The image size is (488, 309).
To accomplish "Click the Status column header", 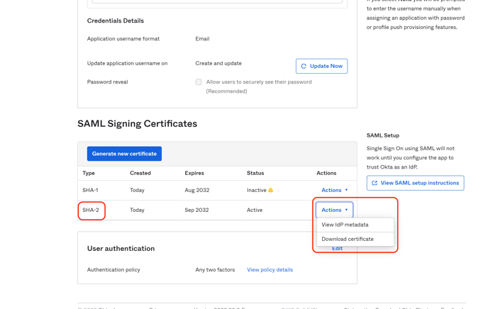I will 255,173.
